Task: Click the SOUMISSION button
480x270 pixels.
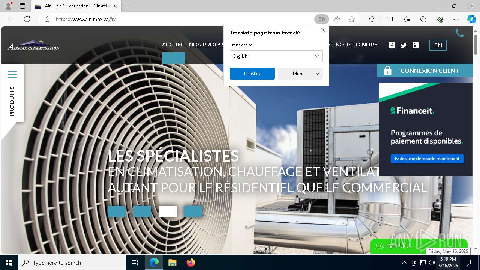Action: (x=418, y=246)
